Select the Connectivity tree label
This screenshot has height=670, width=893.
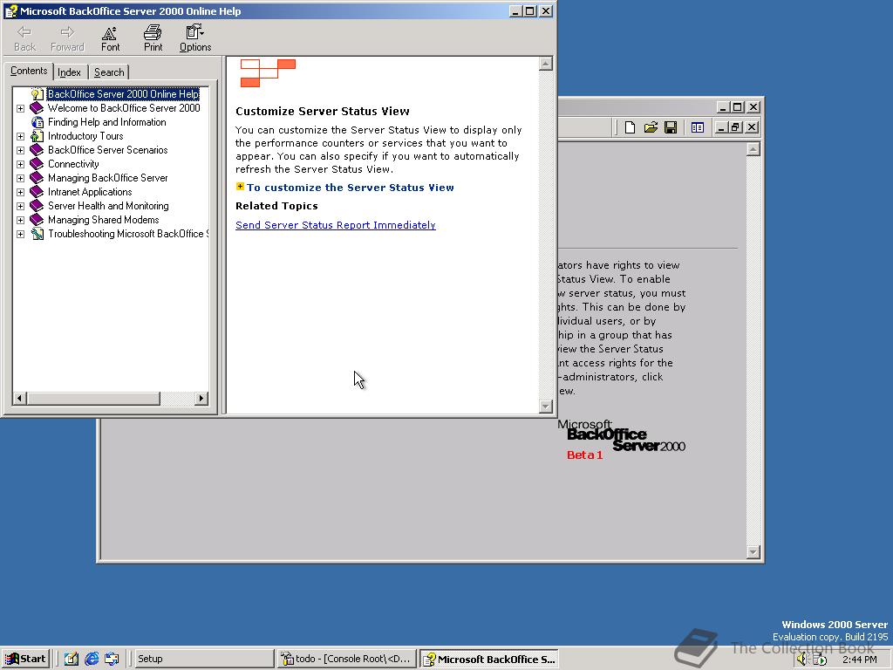click(x=73, y=164)
